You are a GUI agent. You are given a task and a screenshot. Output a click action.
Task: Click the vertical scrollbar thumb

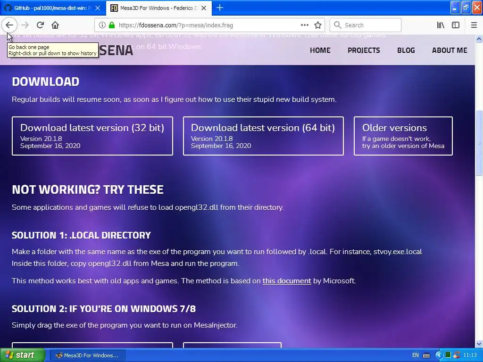point(479,143)
